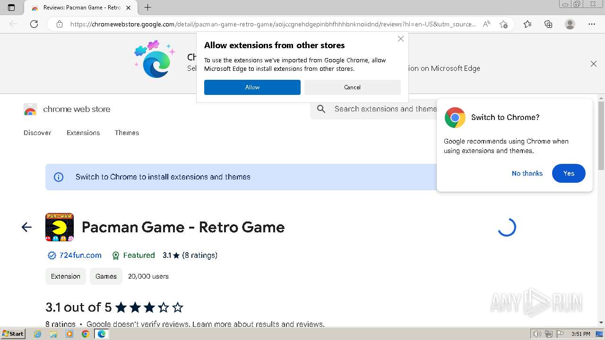605x340 pixels.
Task: Open a new tab with plus icon
Action: pyautogui.click(x=148, y=8)
